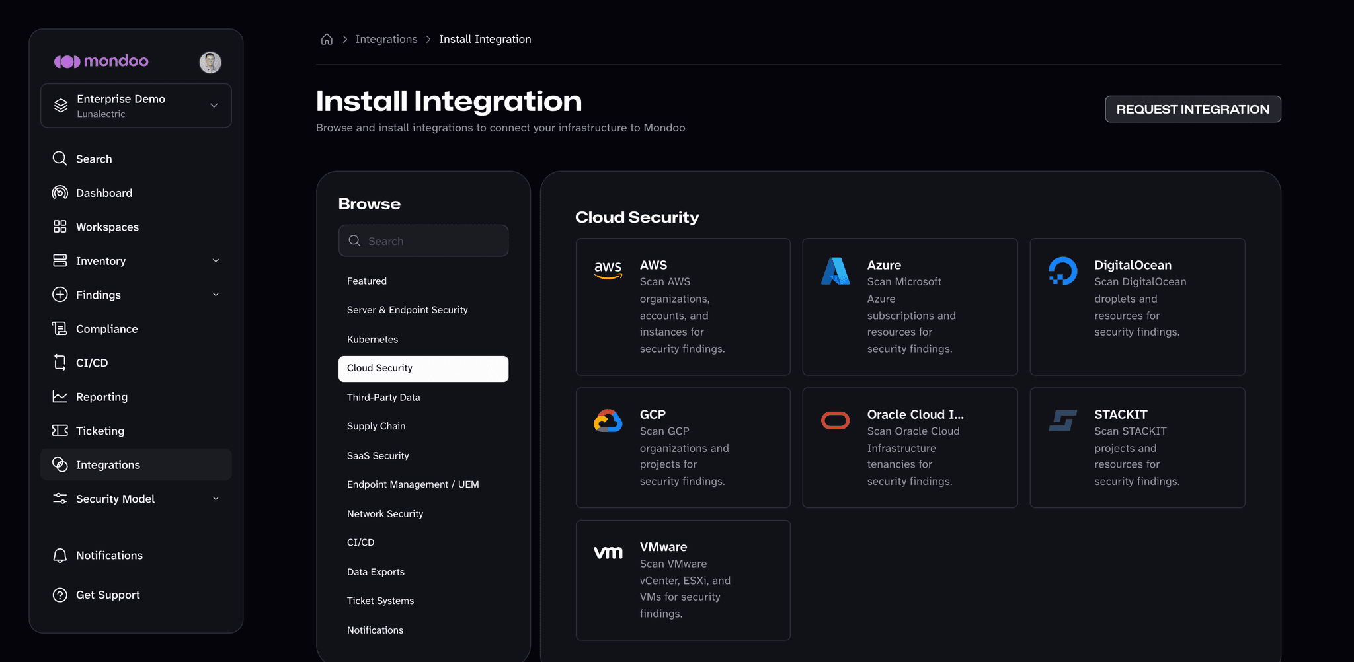Select the SaaS Security category
The image size is (1354, 662).
click(423, 455)
